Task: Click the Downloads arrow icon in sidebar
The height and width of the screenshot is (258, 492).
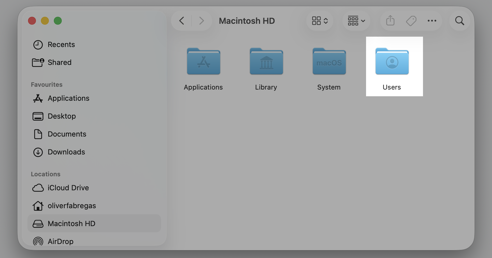Action: 38,152
